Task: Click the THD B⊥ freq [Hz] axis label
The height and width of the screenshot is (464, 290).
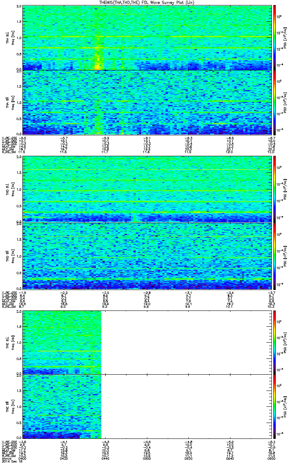Action: coord(10,189)
